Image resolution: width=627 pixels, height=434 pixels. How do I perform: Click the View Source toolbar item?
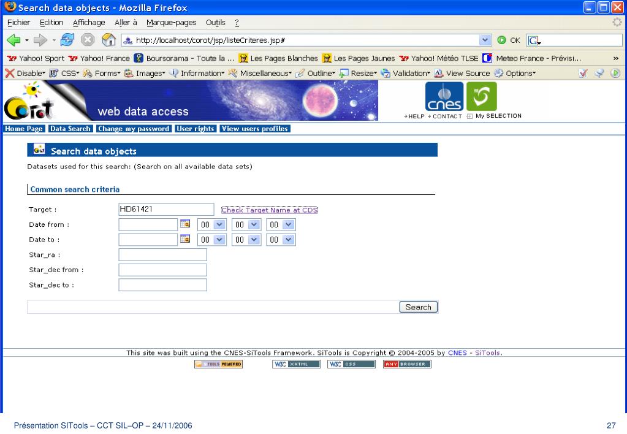(462, 73)
